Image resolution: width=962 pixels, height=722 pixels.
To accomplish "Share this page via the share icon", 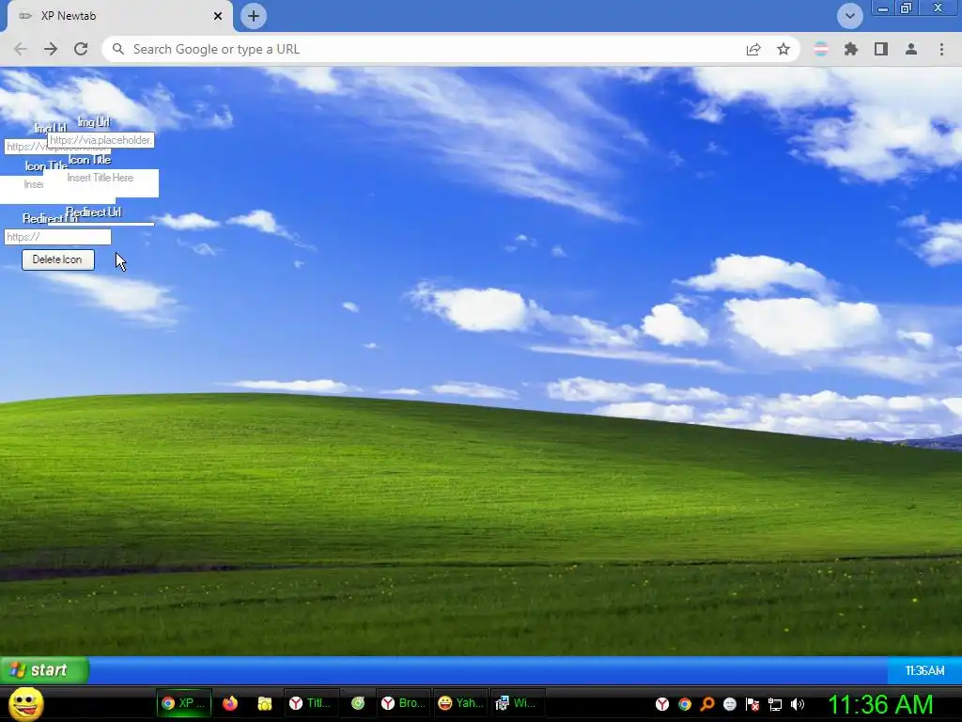I will pos(753,49).
